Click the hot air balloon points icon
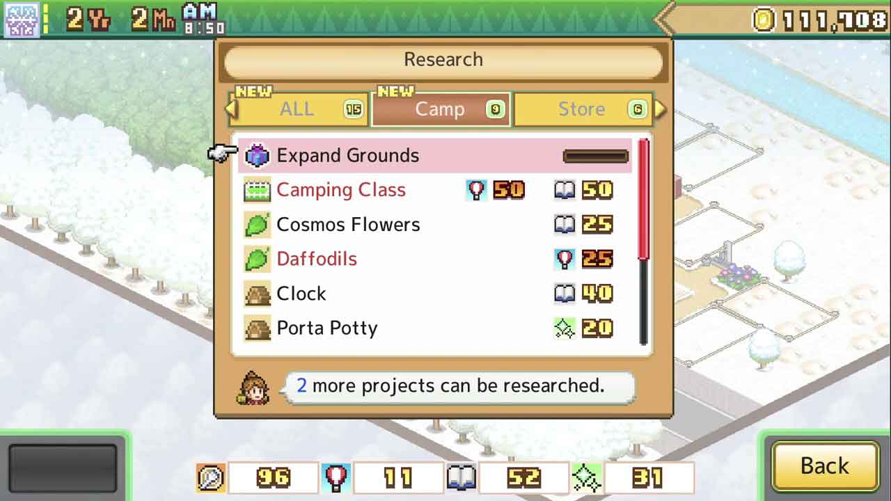The width and height of the screenshot is (891, 501). pyautogui.click(x=336, y=477)
